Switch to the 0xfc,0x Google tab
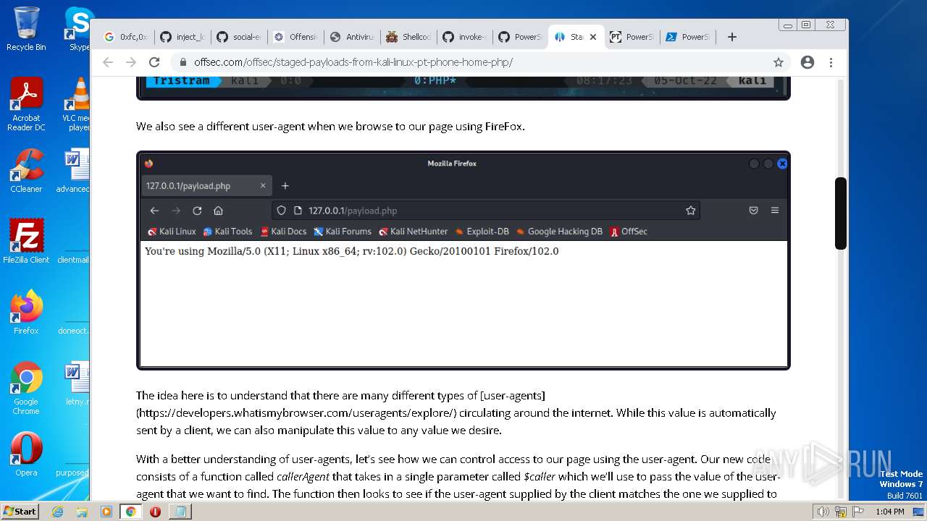Image resolution: width=927 pixels, height=521 pixels. (125, 37)
